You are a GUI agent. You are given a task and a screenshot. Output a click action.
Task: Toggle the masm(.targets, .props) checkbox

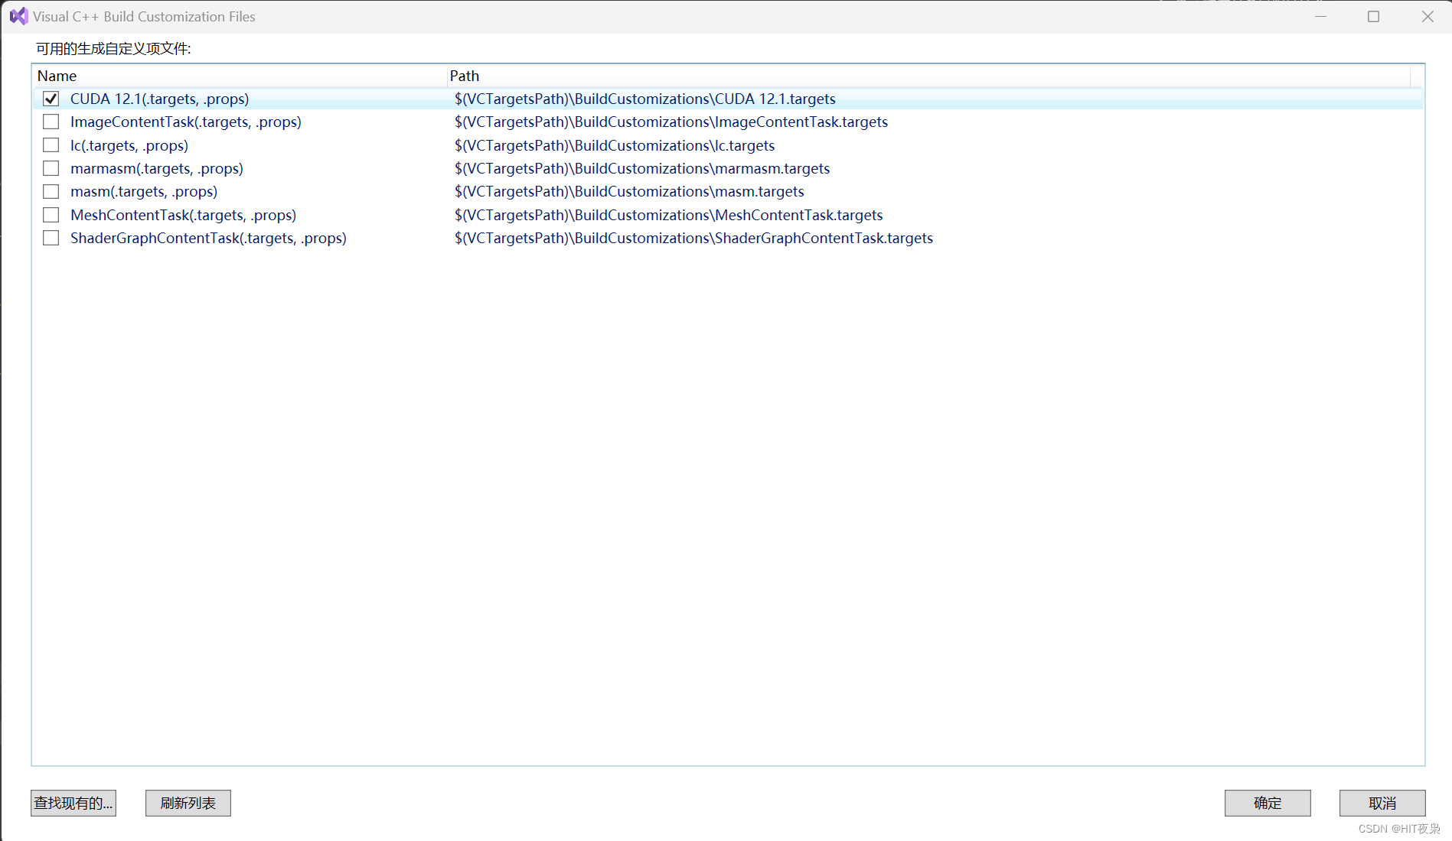point(51,191)
